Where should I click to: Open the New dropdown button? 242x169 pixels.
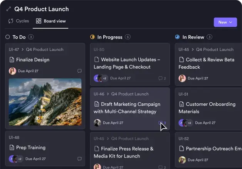(x=225, y=22)
